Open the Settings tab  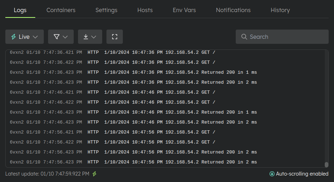click(106, 10)
